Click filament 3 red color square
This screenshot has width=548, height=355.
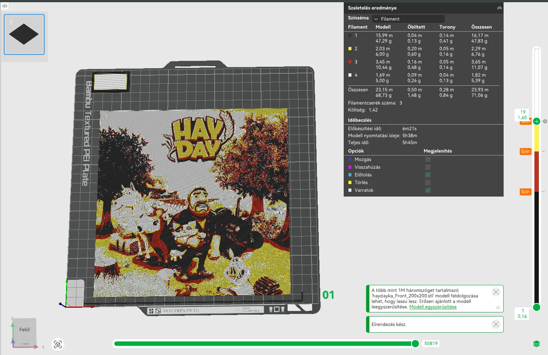(x=350, y=62)
